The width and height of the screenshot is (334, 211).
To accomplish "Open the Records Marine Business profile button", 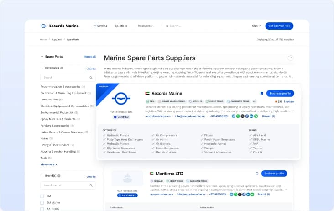I will click(x=280, y=93).
